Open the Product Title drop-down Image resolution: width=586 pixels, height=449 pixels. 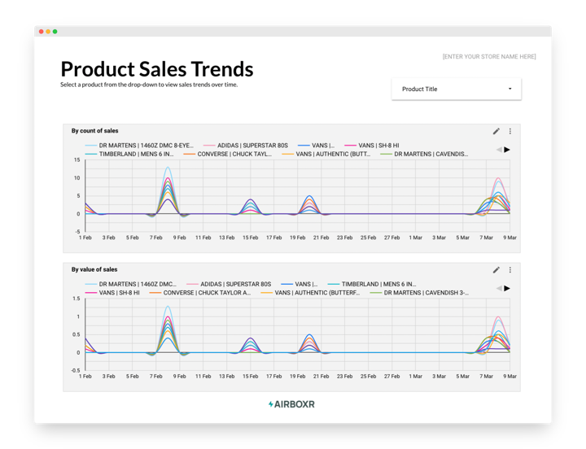(x=457, y=89)
